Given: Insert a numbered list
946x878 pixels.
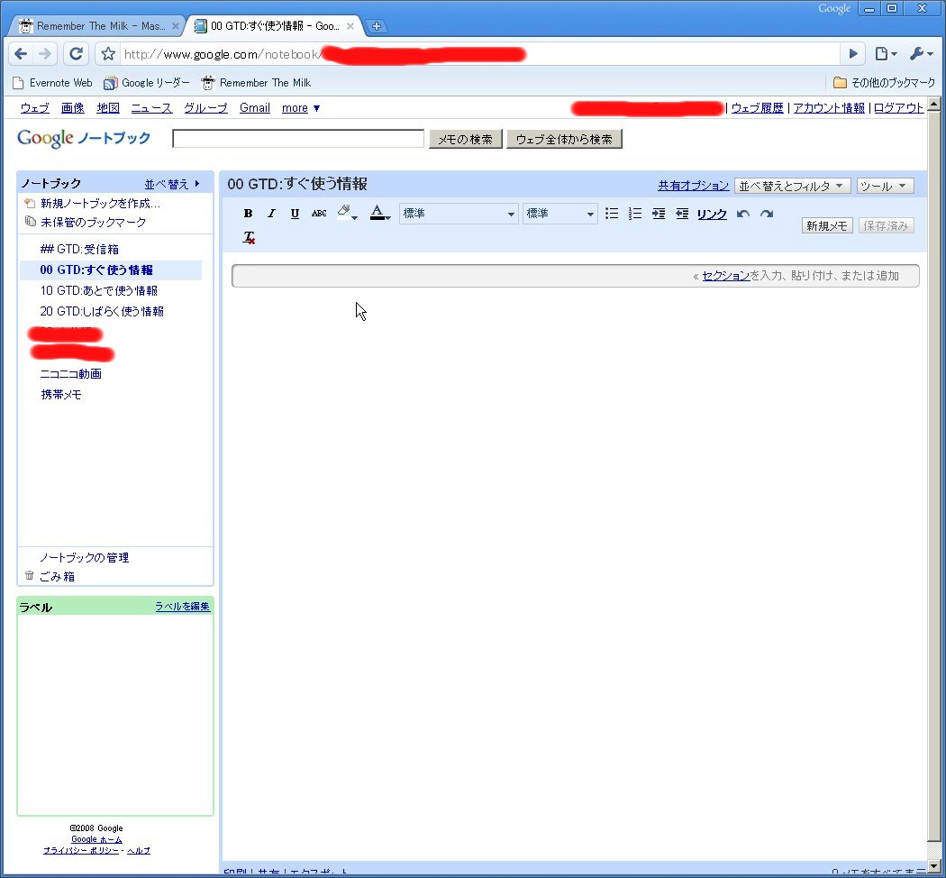Looking at the screenshot, I should click(x=634, y=214).
